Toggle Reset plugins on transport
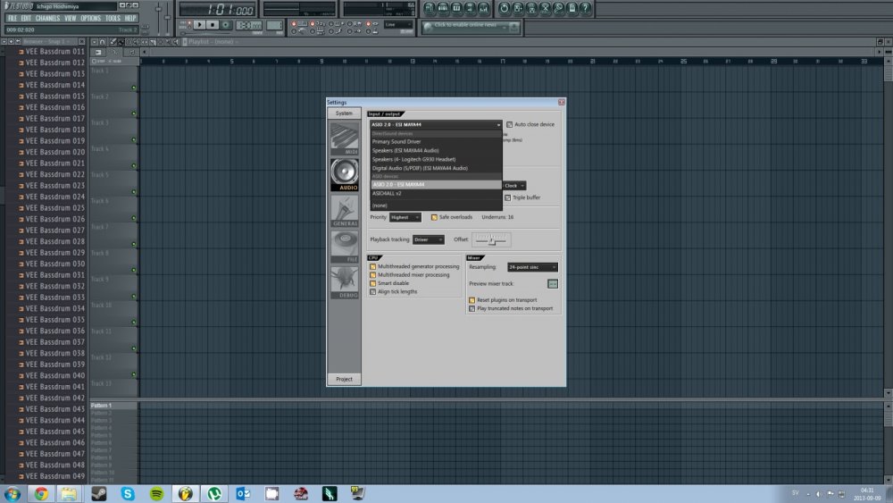Image resolution: width=893 pixels, height=503 pixels. tap(472, 300)
